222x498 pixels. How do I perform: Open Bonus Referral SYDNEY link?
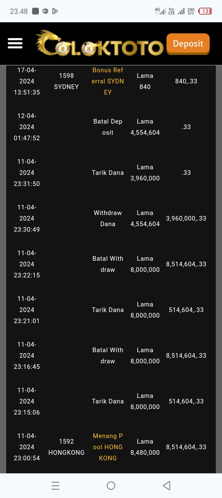point(108,81)
